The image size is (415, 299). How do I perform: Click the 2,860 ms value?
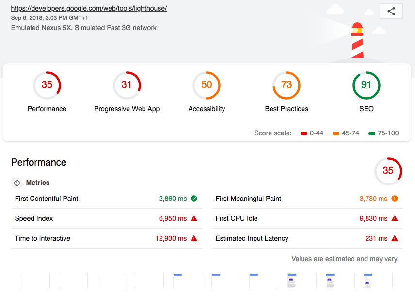[x=173, y=199]
